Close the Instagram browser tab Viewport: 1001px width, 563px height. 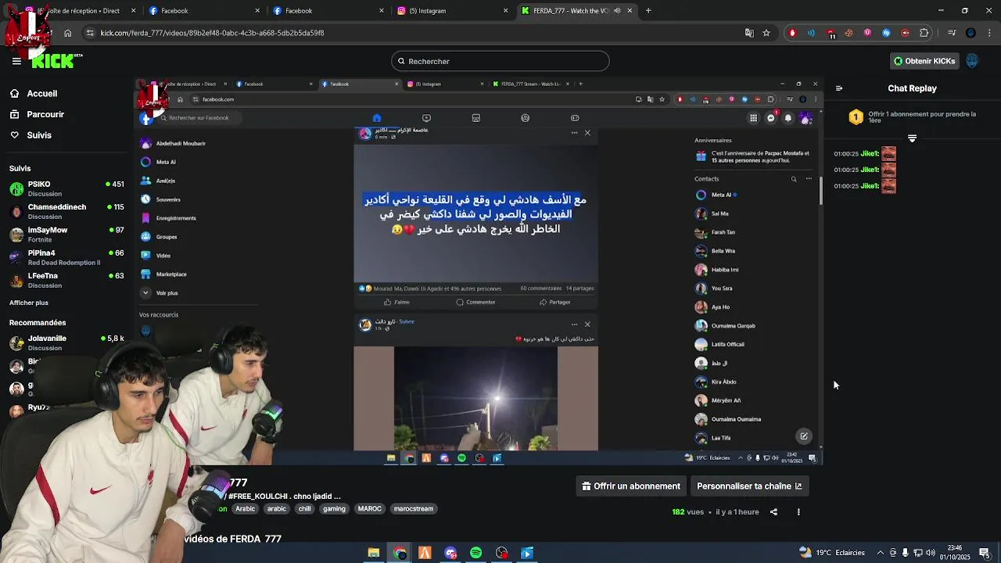(x=505, y=11)
